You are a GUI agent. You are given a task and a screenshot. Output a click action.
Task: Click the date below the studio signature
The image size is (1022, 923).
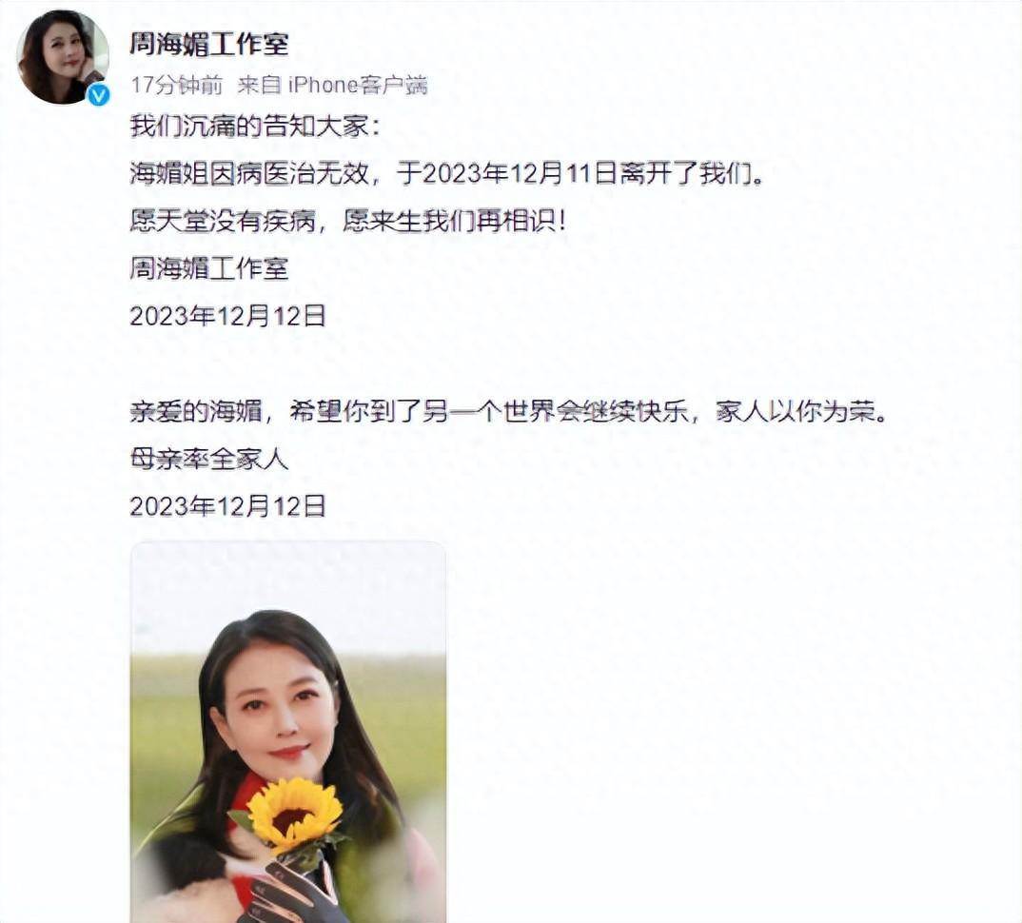tap(227, 316)
